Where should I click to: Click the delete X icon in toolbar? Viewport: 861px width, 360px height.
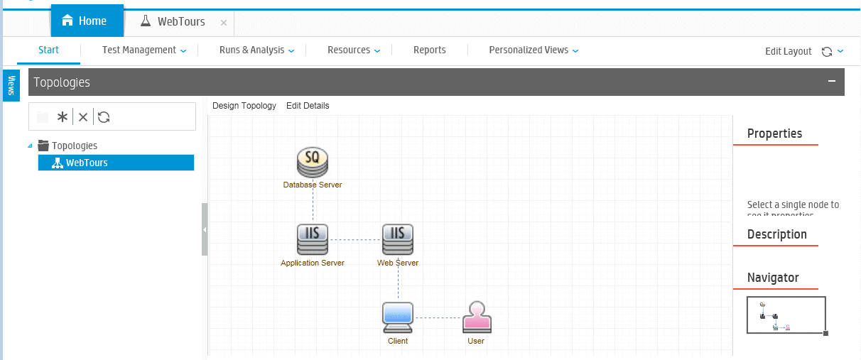(x=83, y=117)
